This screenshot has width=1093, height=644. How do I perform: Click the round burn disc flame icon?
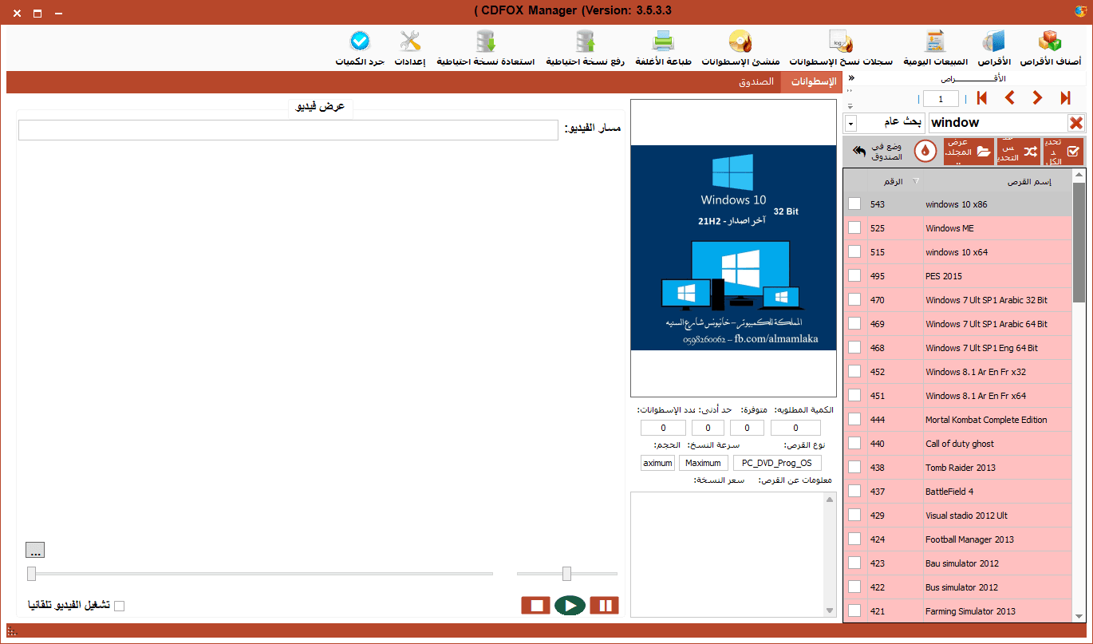(925, 151)
